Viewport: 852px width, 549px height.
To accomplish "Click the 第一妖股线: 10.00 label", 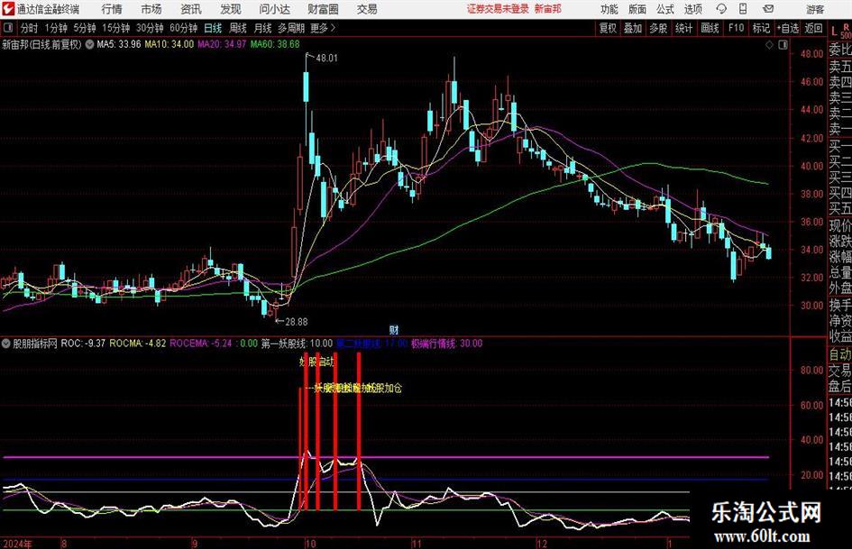I will [x=298, y=343].
